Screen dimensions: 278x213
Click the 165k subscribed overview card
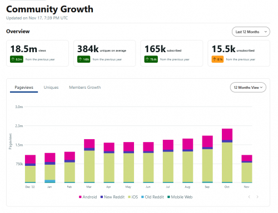172,53
